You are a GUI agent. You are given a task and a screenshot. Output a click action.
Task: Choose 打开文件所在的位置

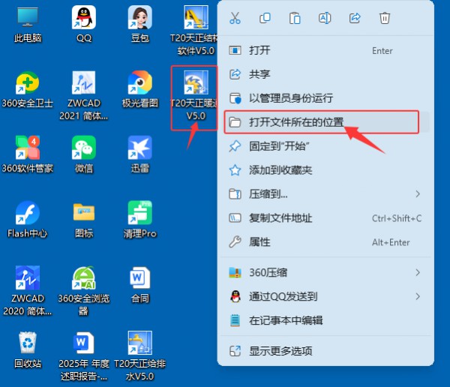click(325, 122)
